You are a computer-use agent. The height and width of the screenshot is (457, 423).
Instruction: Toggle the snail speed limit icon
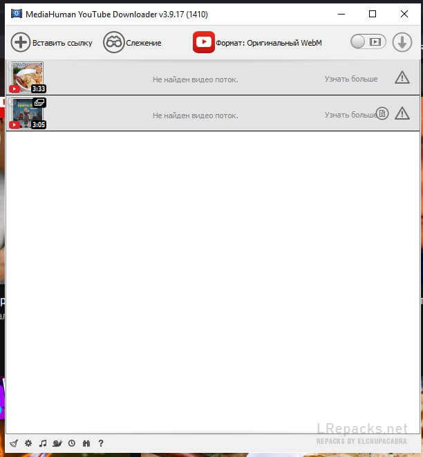click(57, 443)
